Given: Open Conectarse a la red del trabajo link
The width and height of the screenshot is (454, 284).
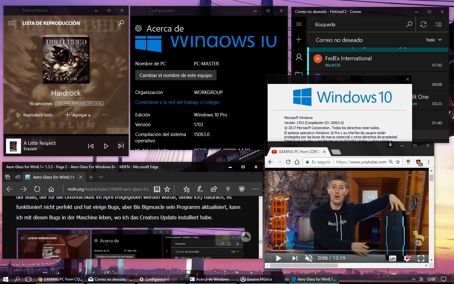Looking at the screenshot, I should 177,102.
